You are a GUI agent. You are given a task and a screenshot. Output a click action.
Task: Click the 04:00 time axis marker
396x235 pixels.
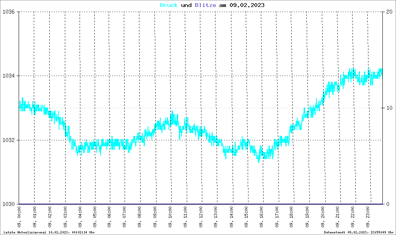click(80, 217)
